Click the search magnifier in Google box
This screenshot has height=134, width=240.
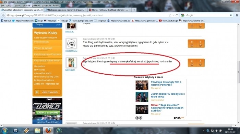[231, 15]
